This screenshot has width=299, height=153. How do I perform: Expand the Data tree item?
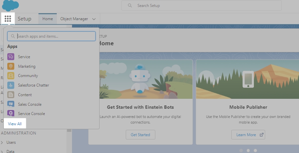click(x=2, y=151)
